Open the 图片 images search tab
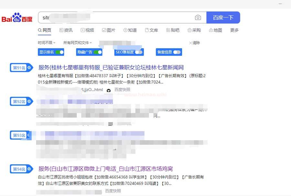The width and height of the screenshot is (291, 196). pos(109,30)
